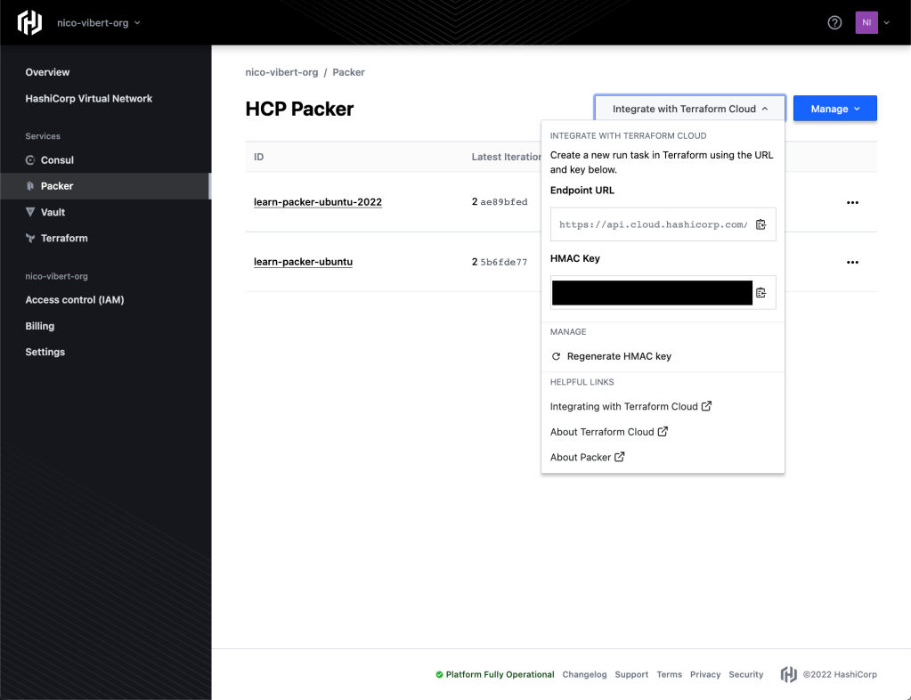The width and height of the screenshot is (911, 700).
Task: Check the Platform Fully Operational status link
Action: pos(499,674)
